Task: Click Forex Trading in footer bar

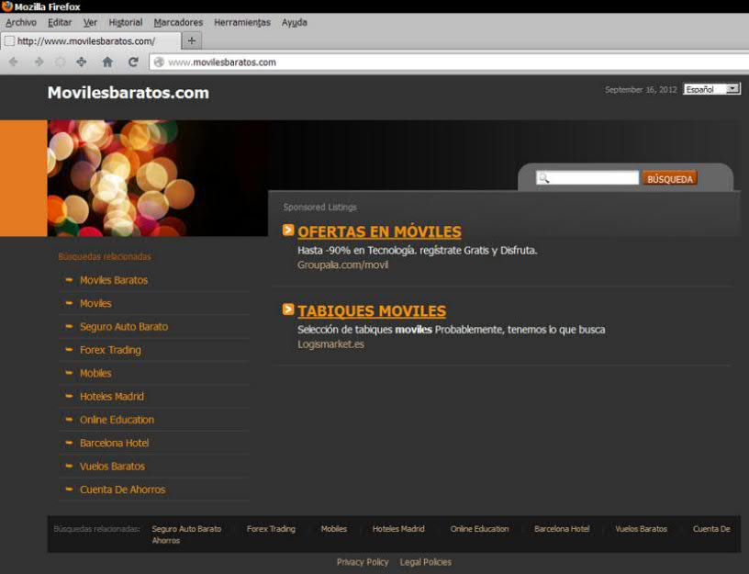Action: [271, 529]
